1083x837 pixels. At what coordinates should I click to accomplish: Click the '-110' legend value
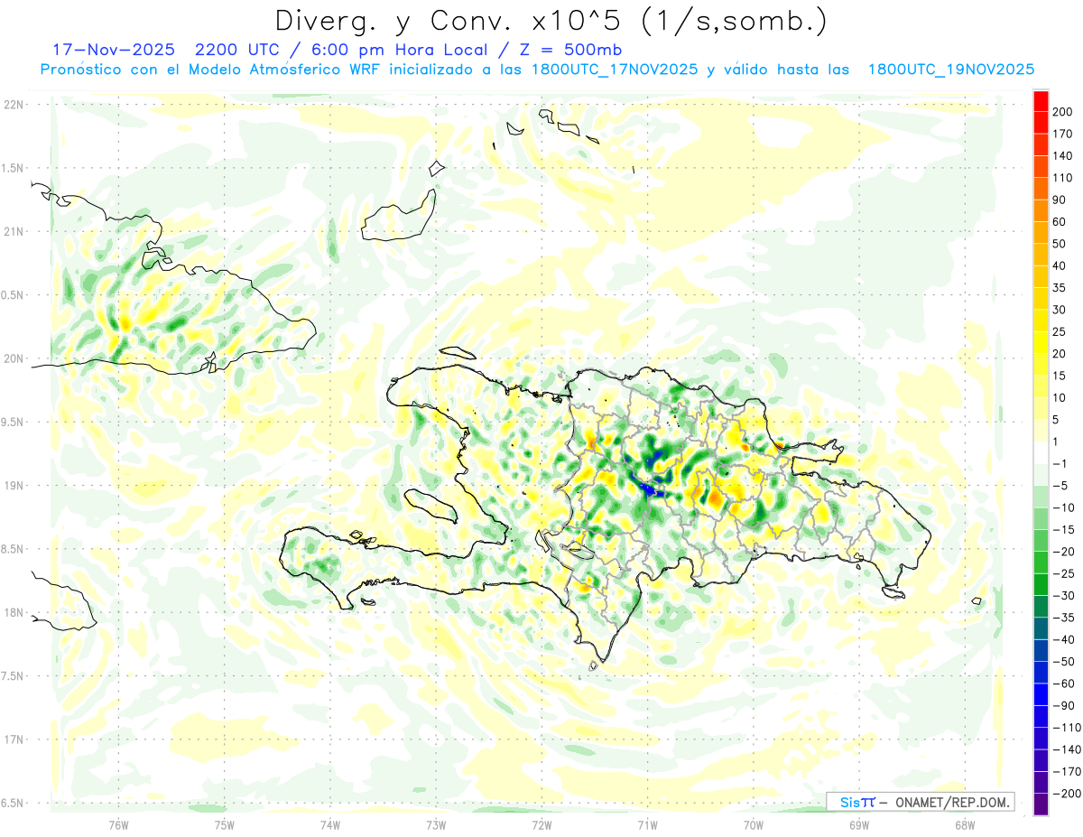[x=1066, y=727]
